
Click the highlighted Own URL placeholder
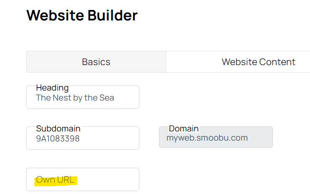click(x=55, y=180)
